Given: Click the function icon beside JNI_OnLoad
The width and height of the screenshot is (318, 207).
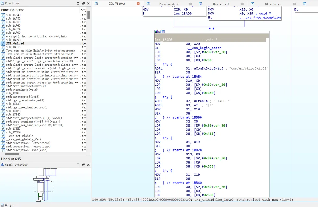Looking at the screenshot, I should click(x=3, y=43).
